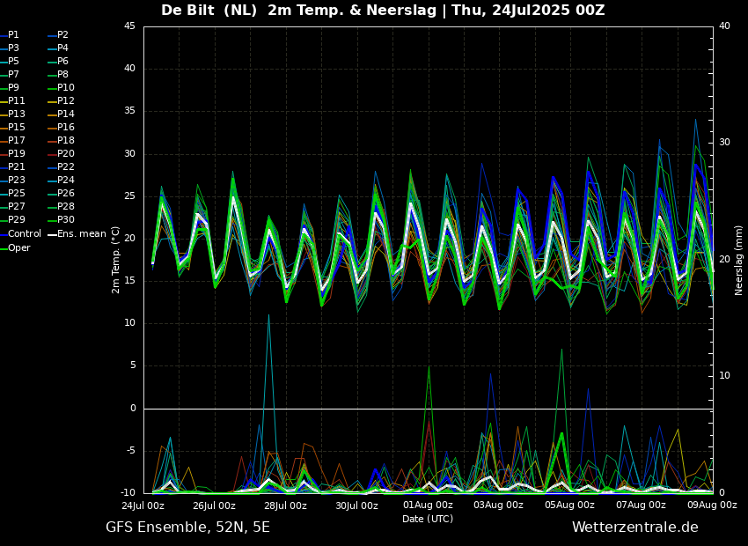Click the 45 temperature axis tick label

pos(129,26)
